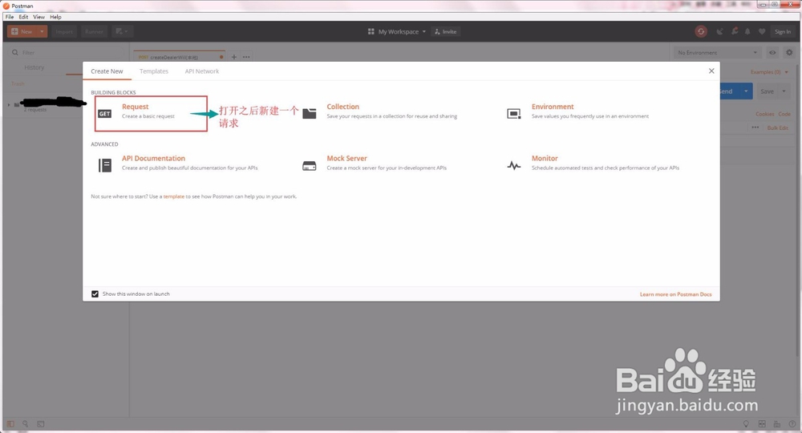Click the Trash link in sidebar

coord(18,84)
